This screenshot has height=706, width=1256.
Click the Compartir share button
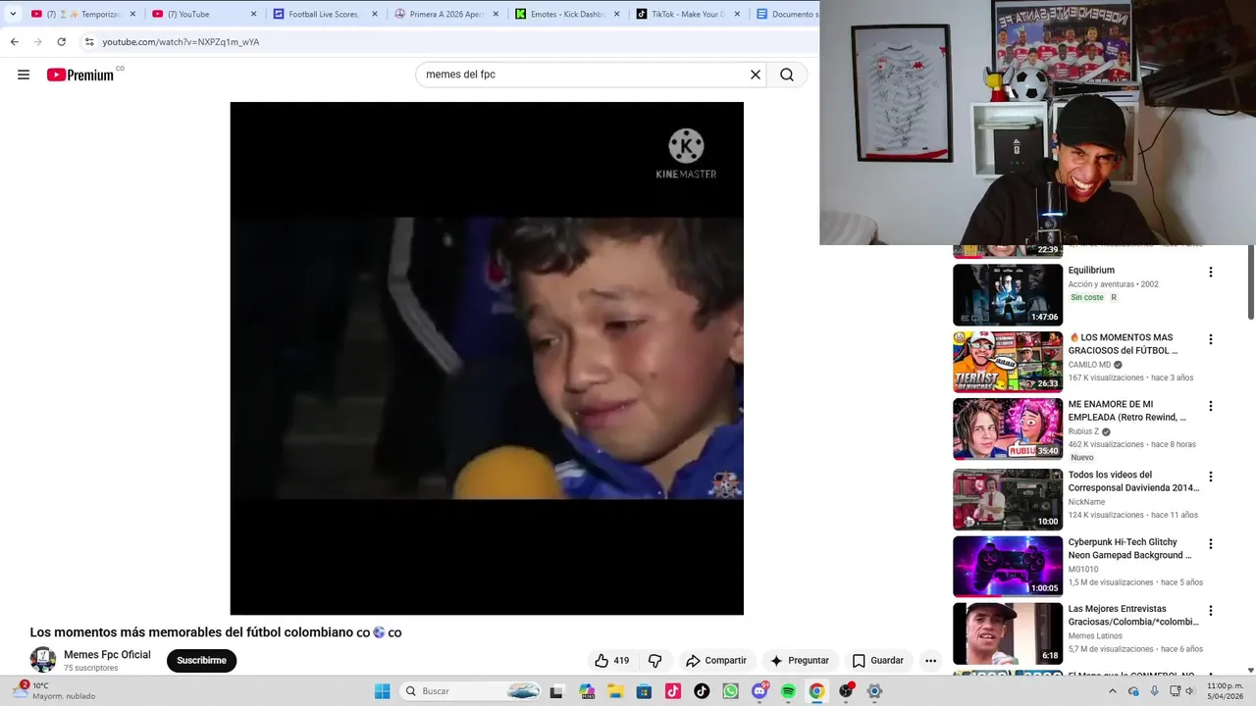pyautogui.click(x=716, y=660)
